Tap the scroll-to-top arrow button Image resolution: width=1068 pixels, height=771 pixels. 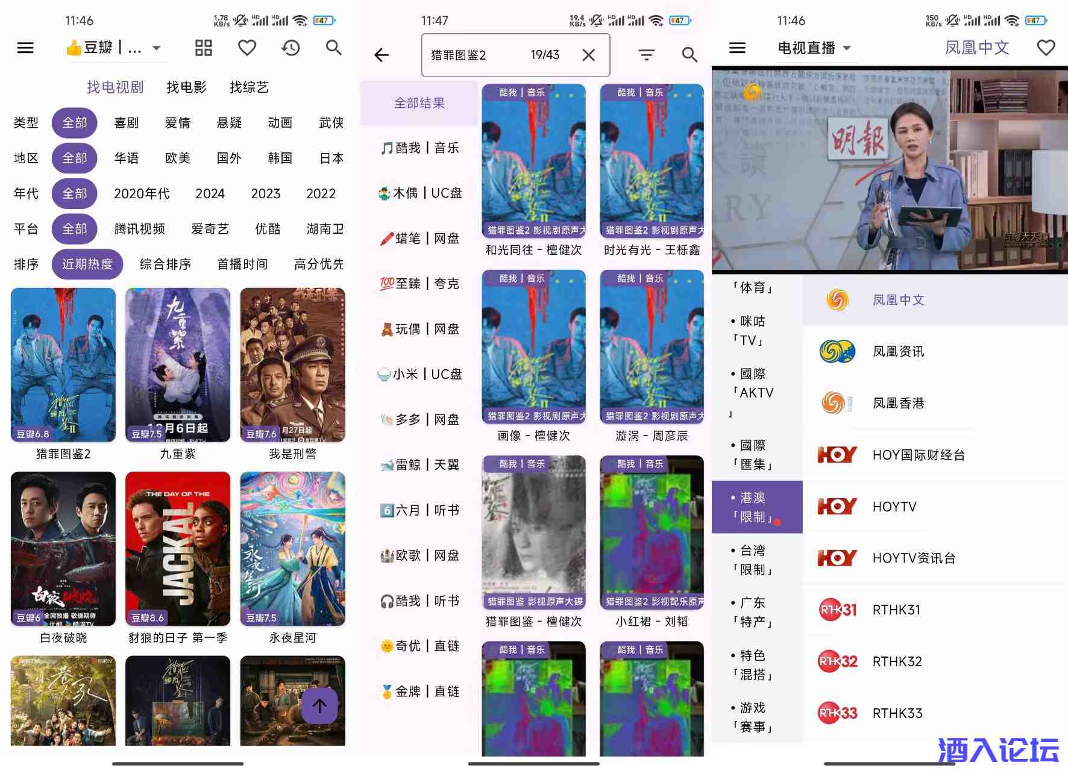(318, 705)
